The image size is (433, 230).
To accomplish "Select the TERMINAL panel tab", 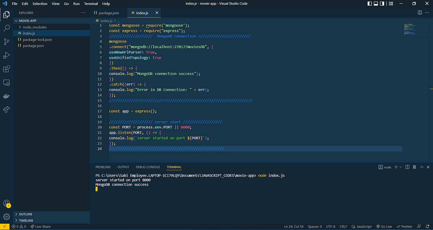I will (174, 167).
